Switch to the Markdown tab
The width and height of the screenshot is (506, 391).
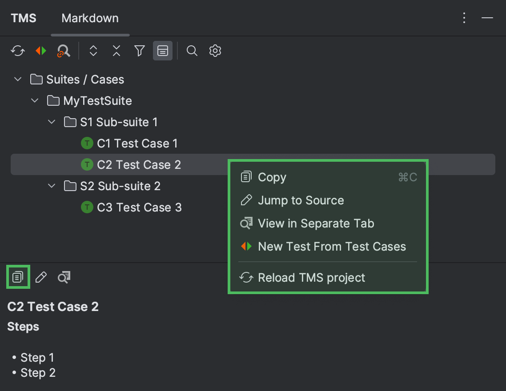[x=90, y=18]
